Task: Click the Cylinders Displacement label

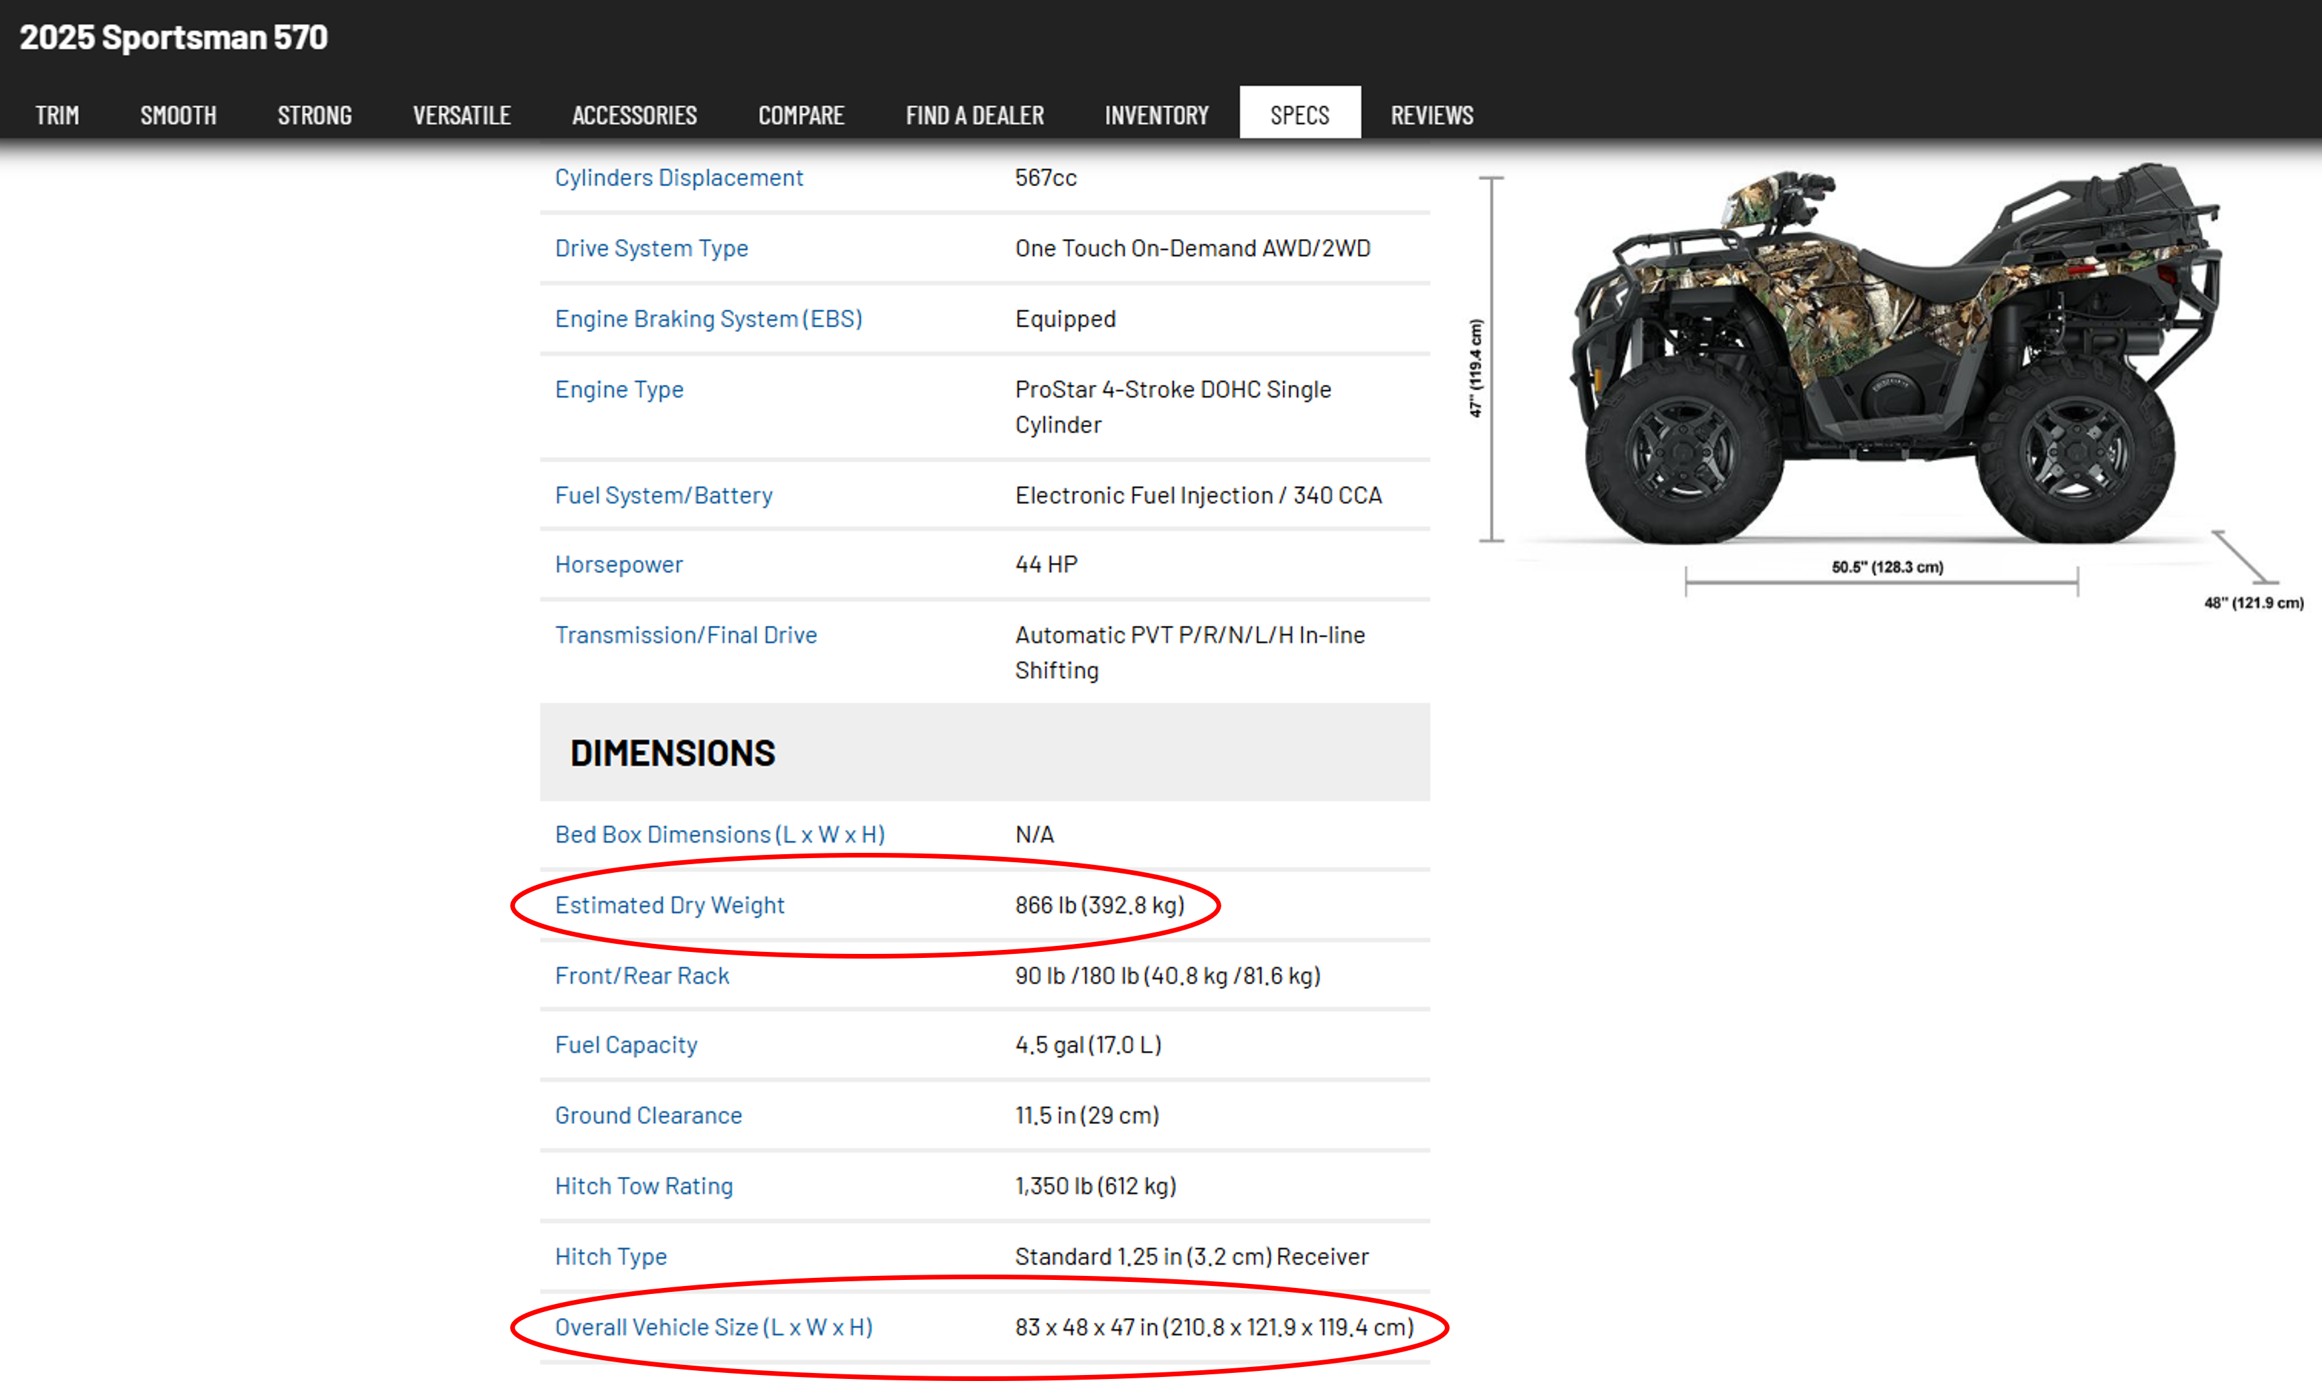Action: point(680,178)
